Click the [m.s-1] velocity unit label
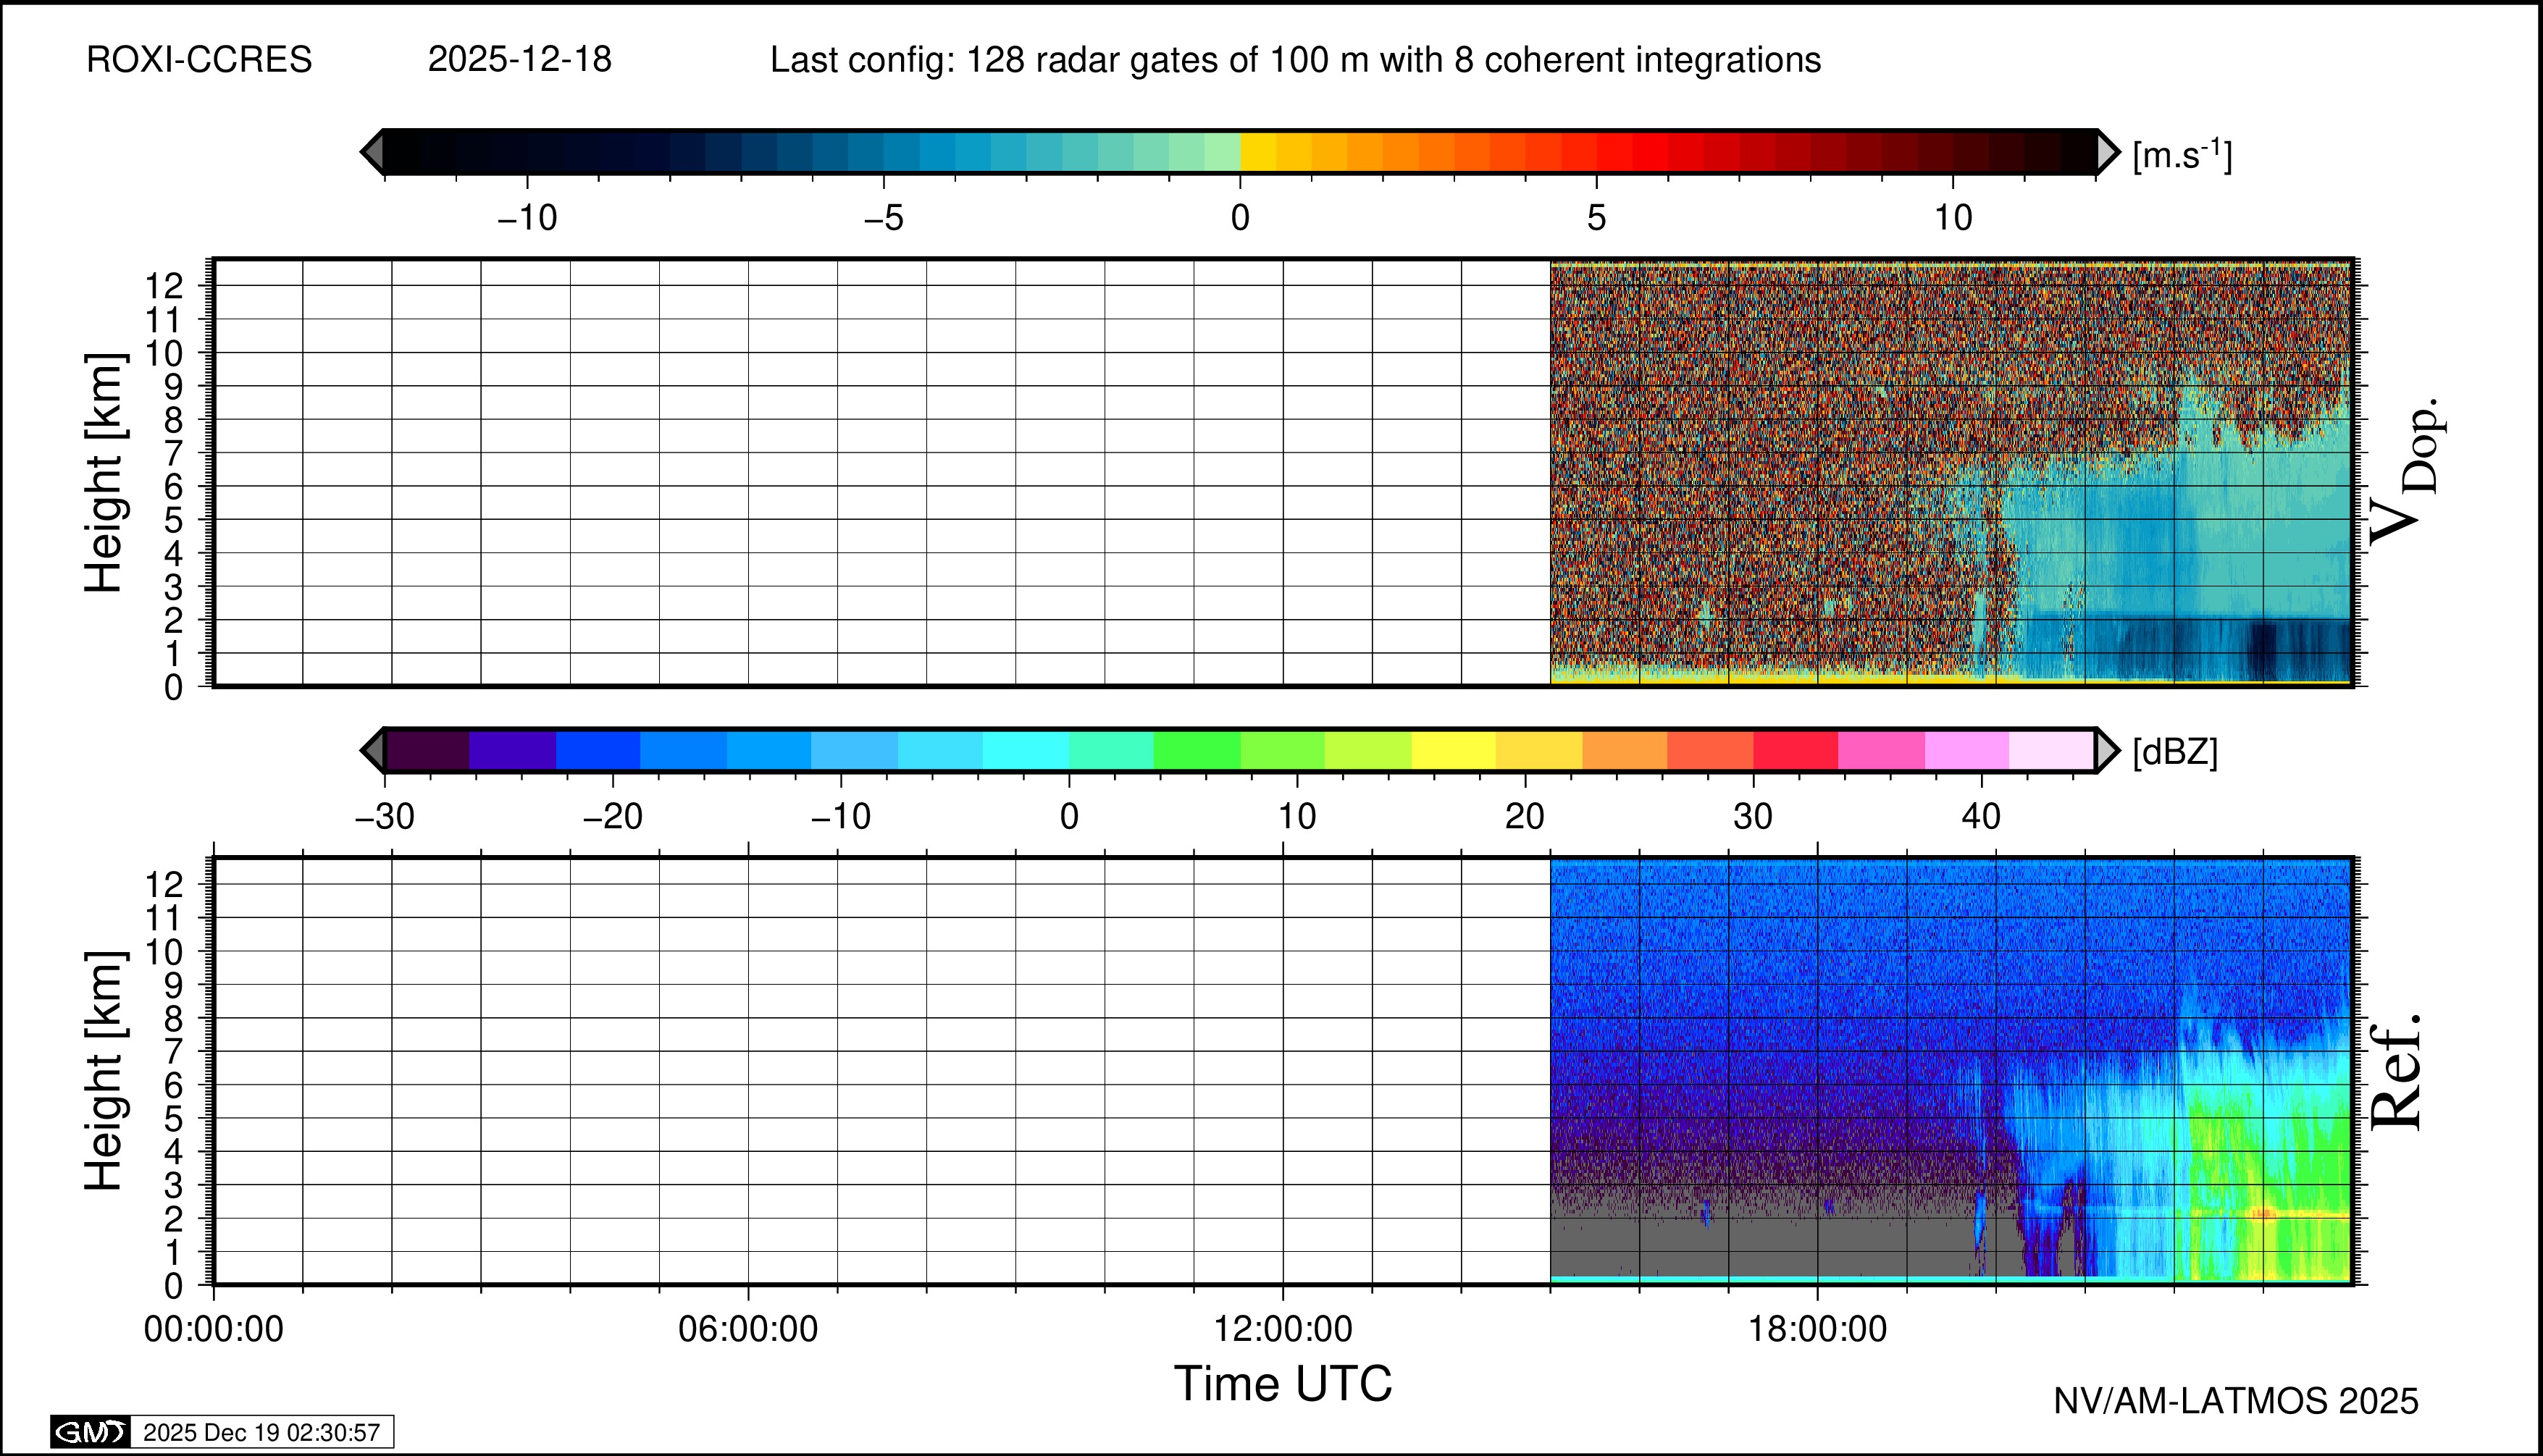The image size is (2543, 1456). (x=2181, y=155)
